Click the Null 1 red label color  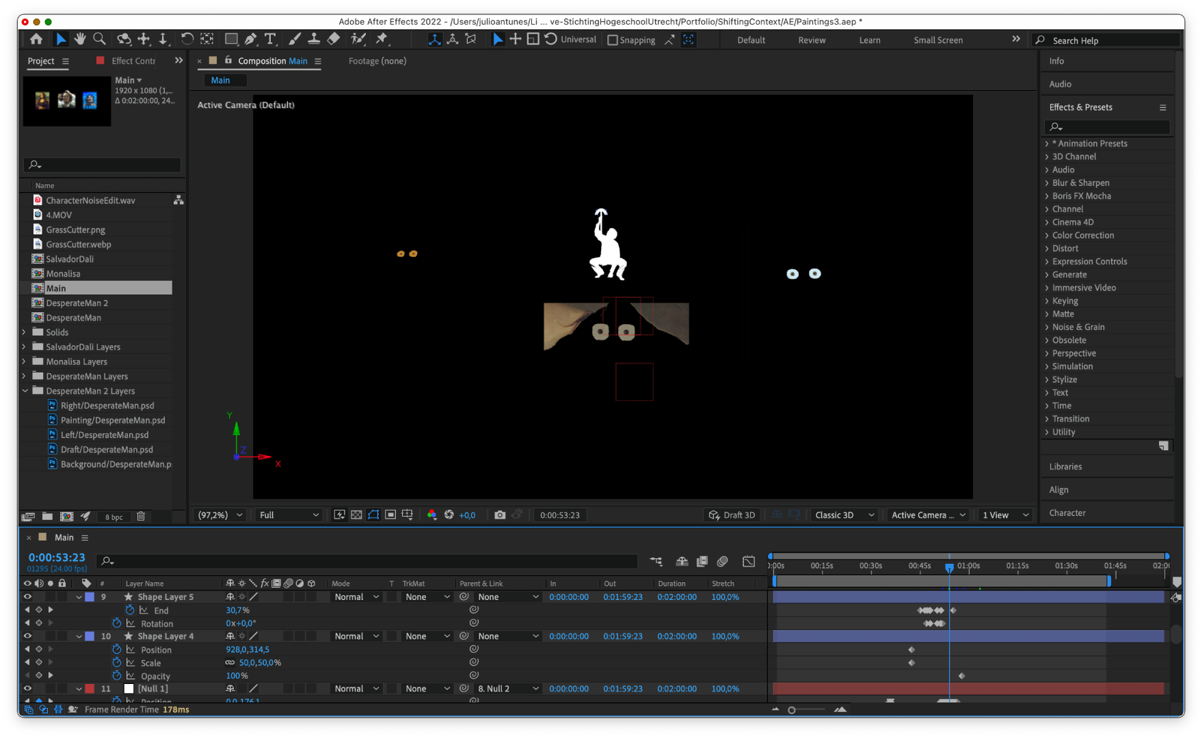pos(90,689)
